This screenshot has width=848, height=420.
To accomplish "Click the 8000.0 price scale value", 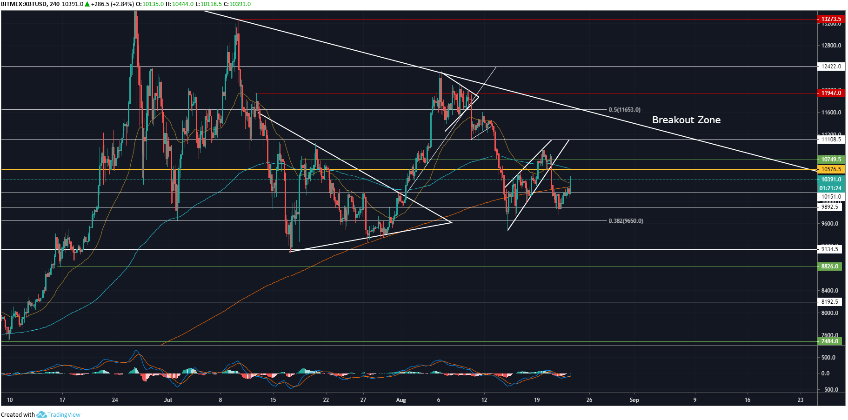I will (x=830, y=313).
